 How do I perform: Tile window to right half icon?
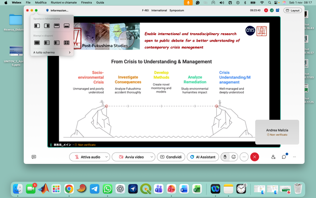(x=47, y=26)
